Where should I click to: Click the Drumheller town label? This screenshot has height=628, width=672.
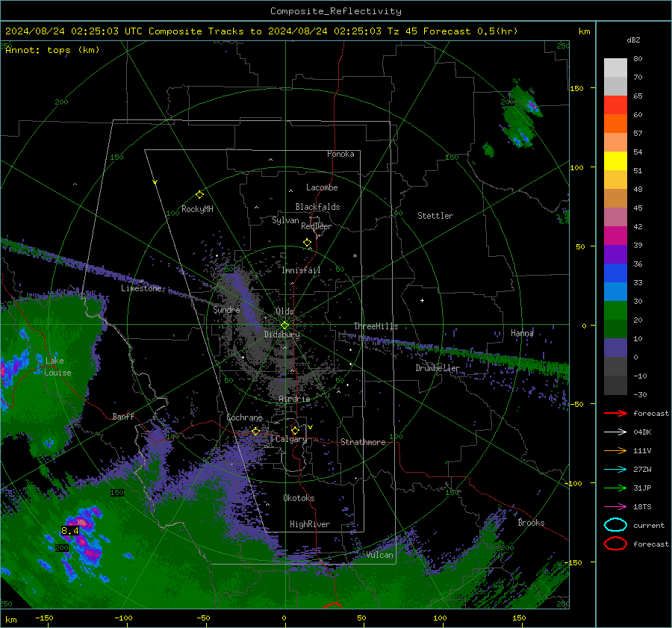click(x=438, y=368)
